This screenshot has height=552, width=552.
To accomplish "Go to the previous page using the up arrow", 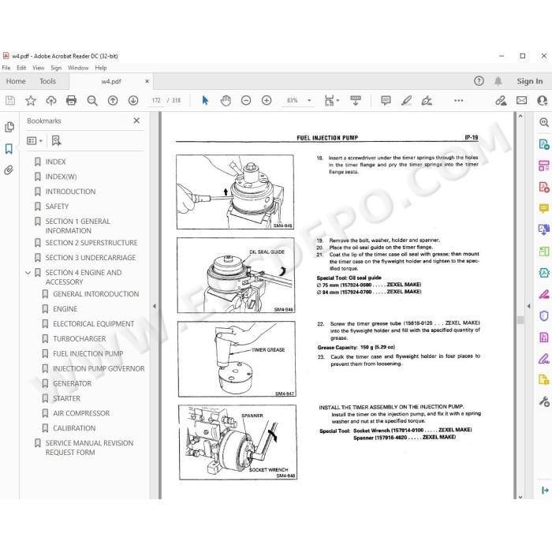I will pyautogui.click(x=113, y=101).
